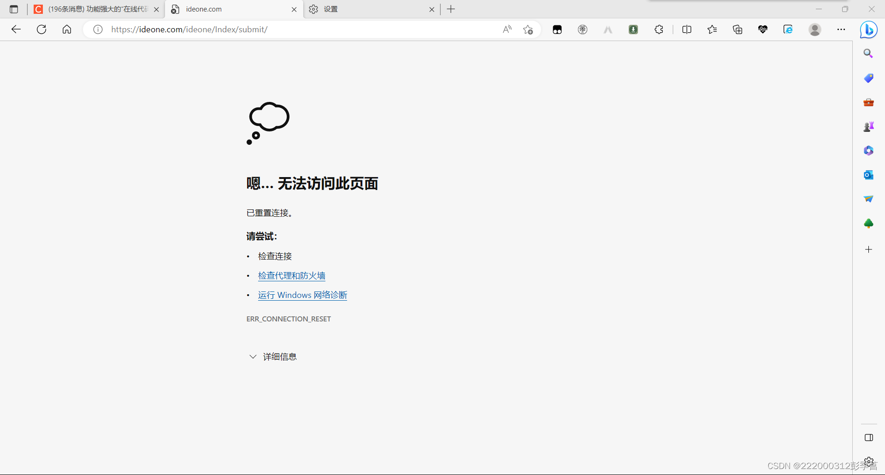Expand the 详细信息 section
The height and width of the screenshot is (475, 885).
273,357
